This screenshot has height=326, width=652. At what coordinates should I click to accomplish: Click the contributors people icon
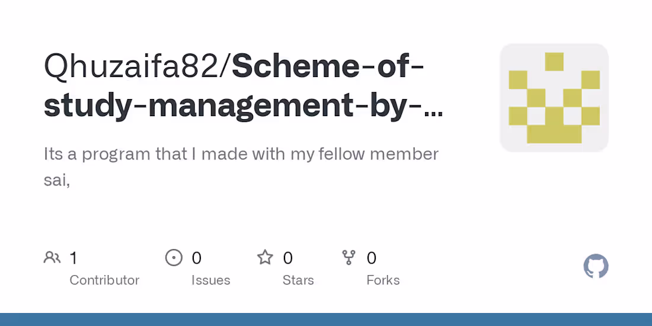click(x=52, y=258)
